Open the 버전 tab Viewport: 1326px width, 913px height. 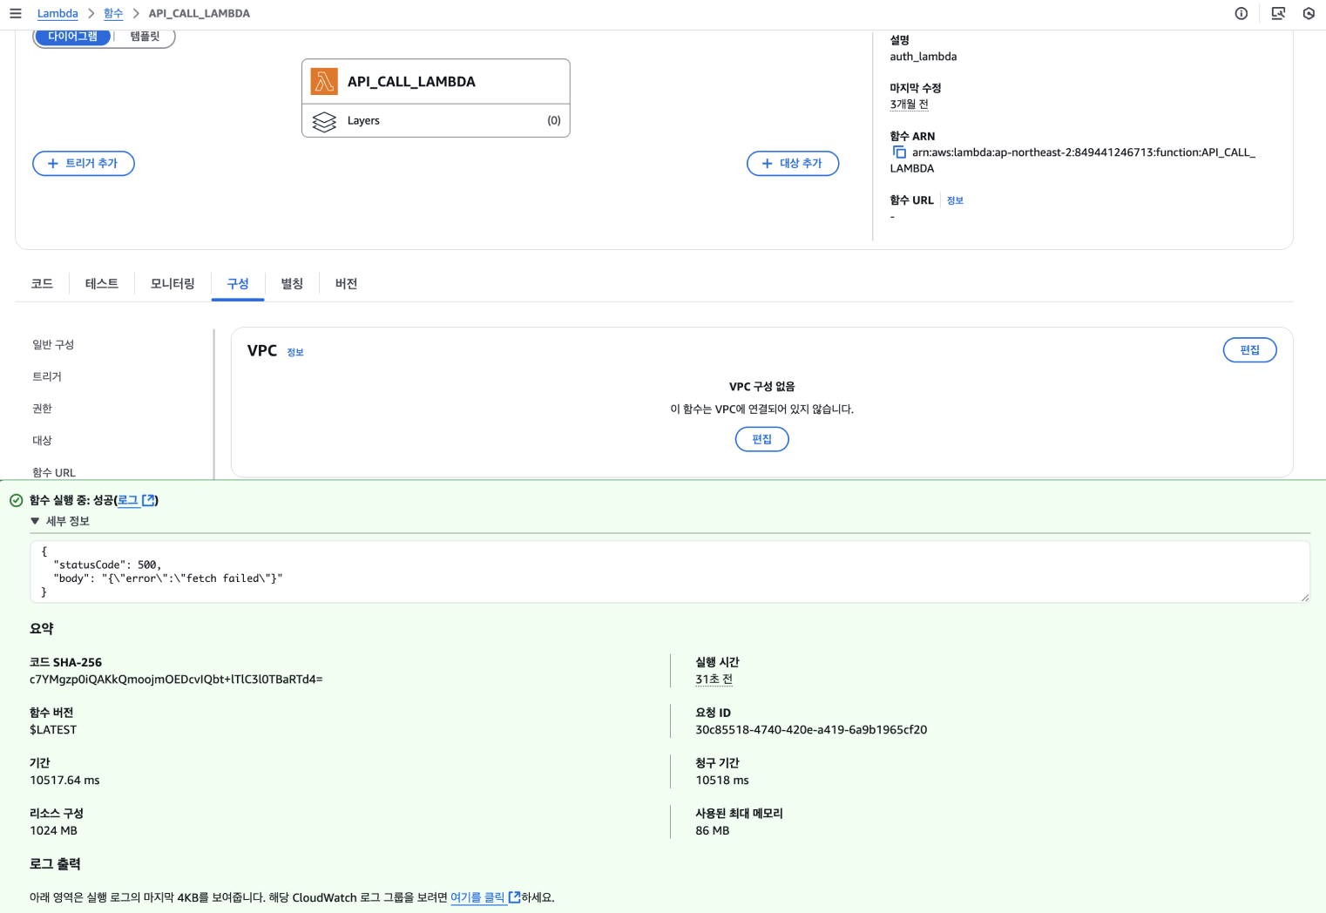pos(346,284)
